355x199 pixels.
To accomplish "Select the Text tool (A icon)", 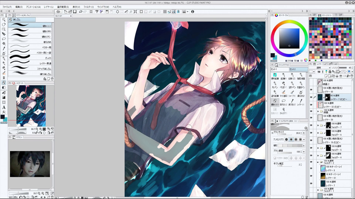I will [x=4, y=107].
